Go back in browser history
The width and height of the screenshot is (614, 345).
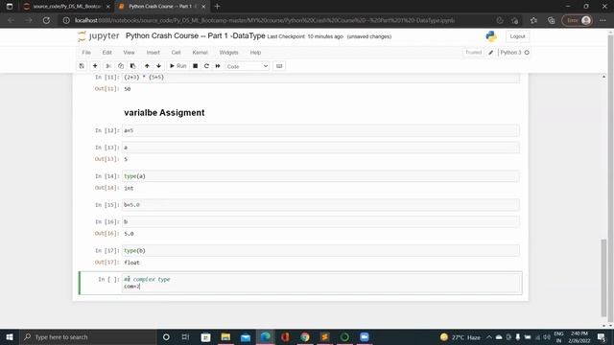[x=11, y=20]
